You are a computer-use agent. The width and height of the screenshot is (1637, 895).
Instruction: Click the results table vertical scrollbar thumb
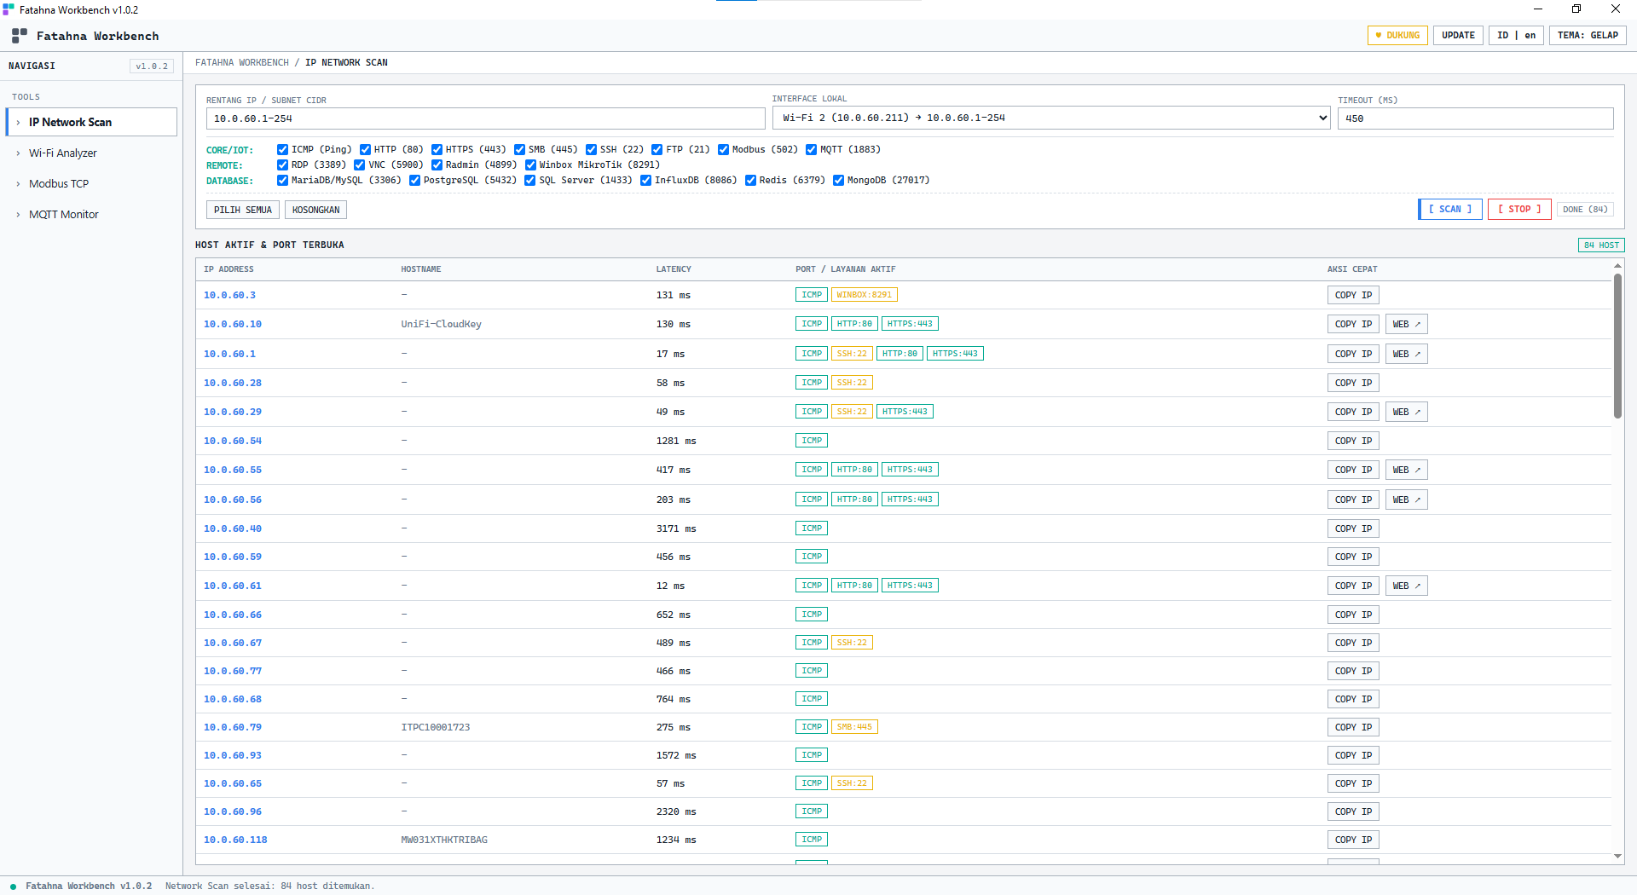coord(1617,345)
